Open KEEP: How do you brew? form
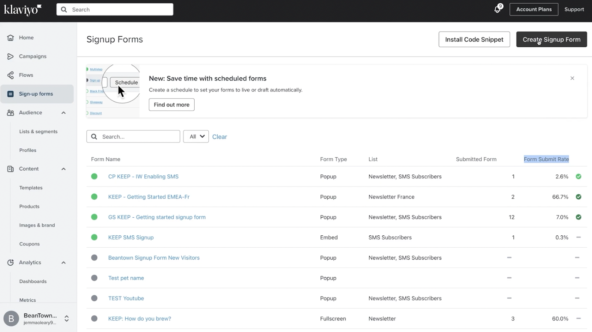Viewport: 592px width, 332px height. click(x=139, y=318)
